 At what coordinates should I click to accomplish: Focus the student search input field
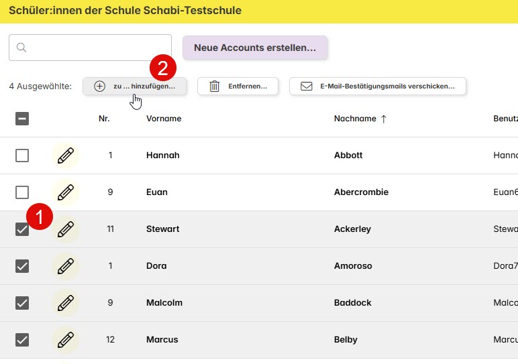[x=90, y=48]
